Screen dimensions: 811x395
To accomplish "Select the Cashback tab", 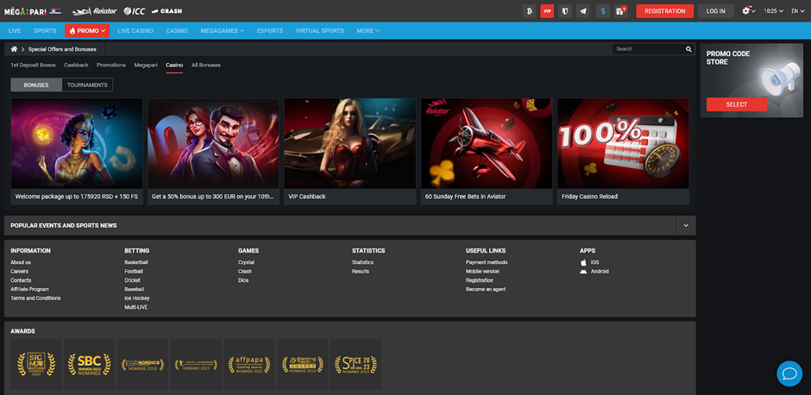I will click(76, 66).
